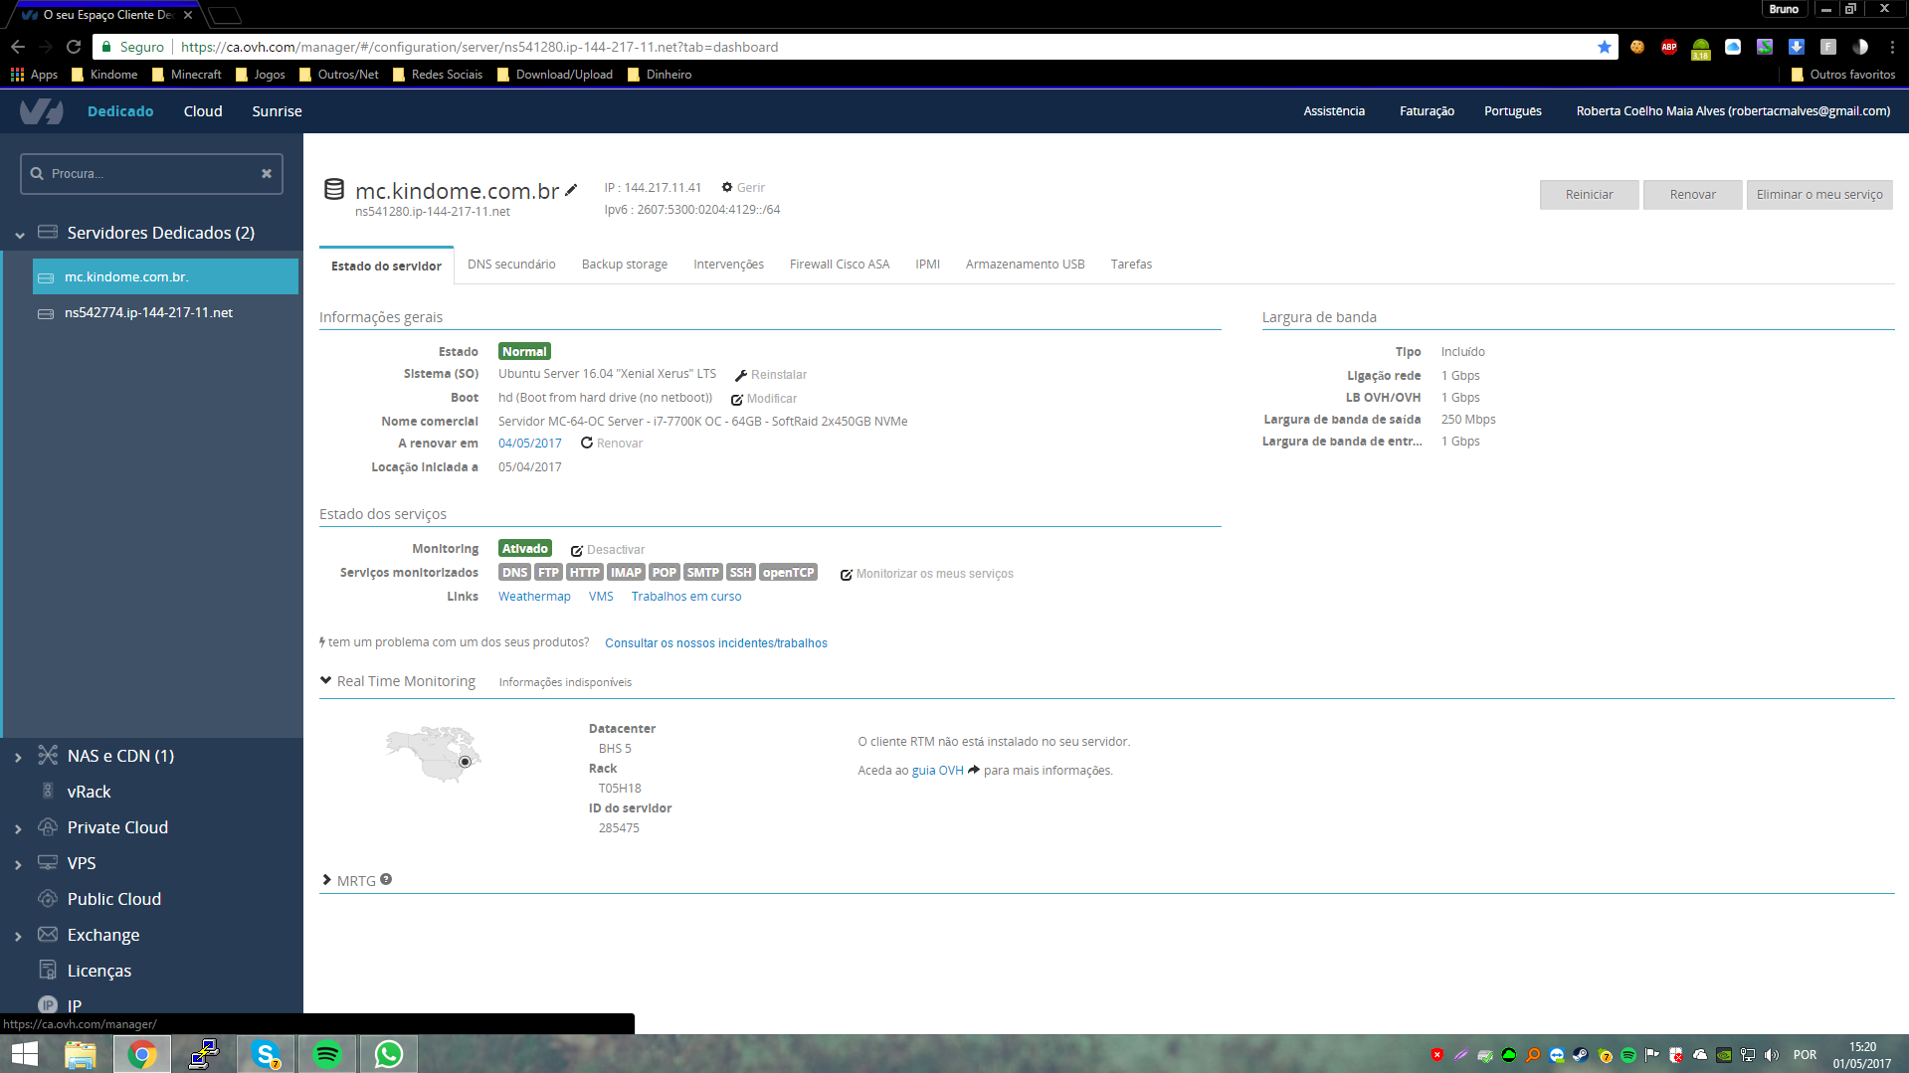
Task: Click the Reinstalar wrench icon
Action: [x=740, y=375]
